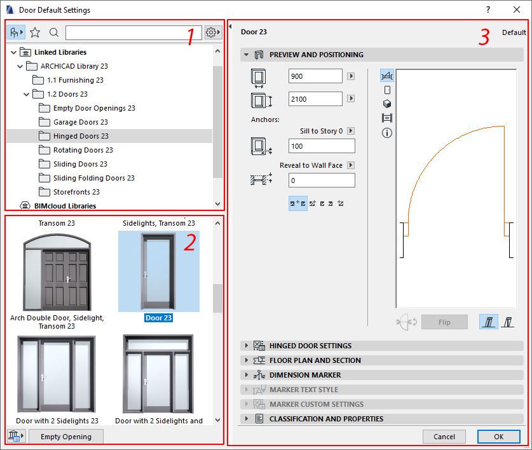The width and height of the screenshot is (532, 450).
Task: Click the Flip button
Action: (444, 322)
